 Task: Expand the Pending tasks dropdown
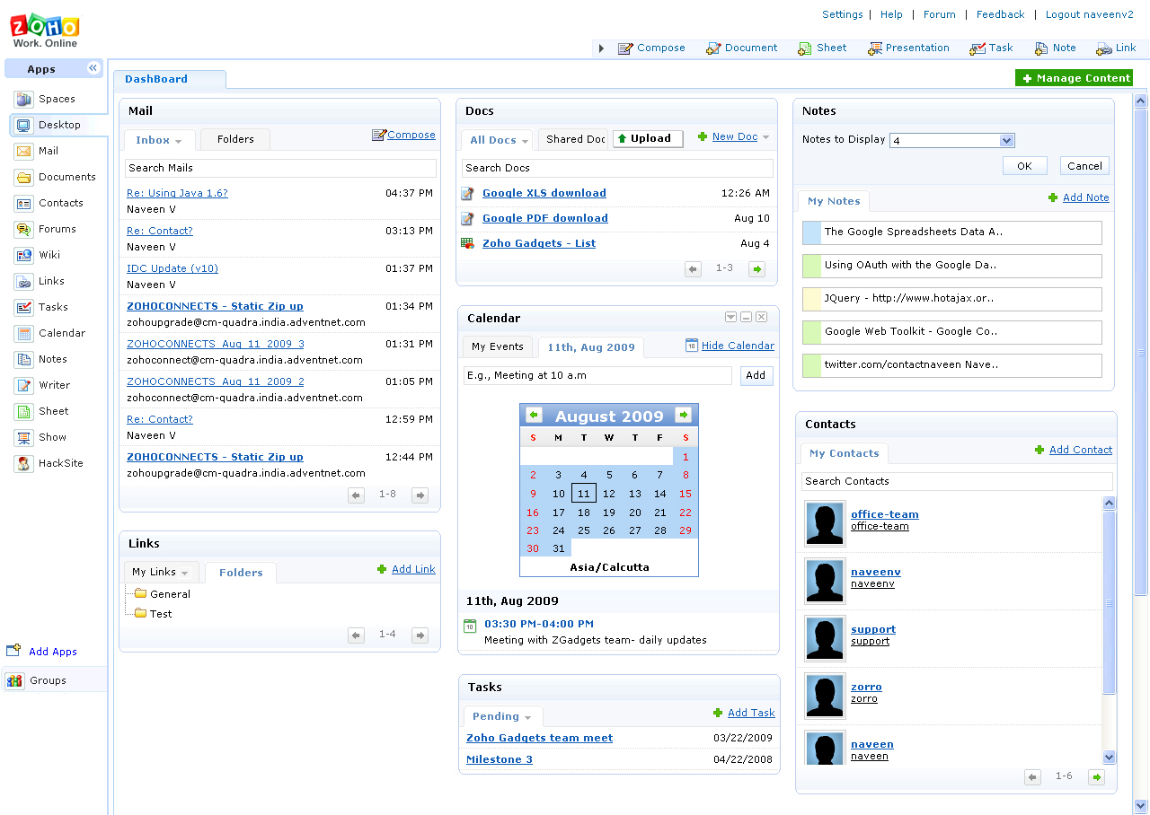tap(528, 717)
